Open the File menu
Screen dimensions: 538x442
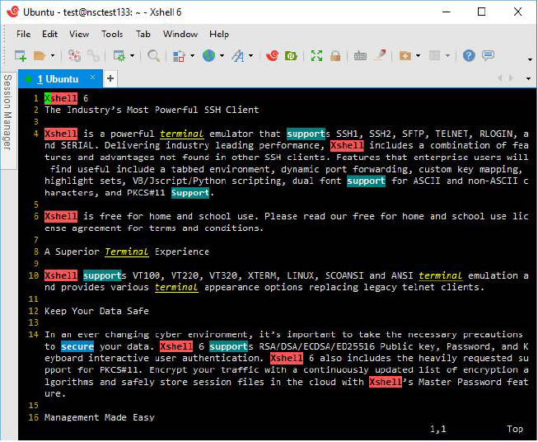(x=23, y=34)
